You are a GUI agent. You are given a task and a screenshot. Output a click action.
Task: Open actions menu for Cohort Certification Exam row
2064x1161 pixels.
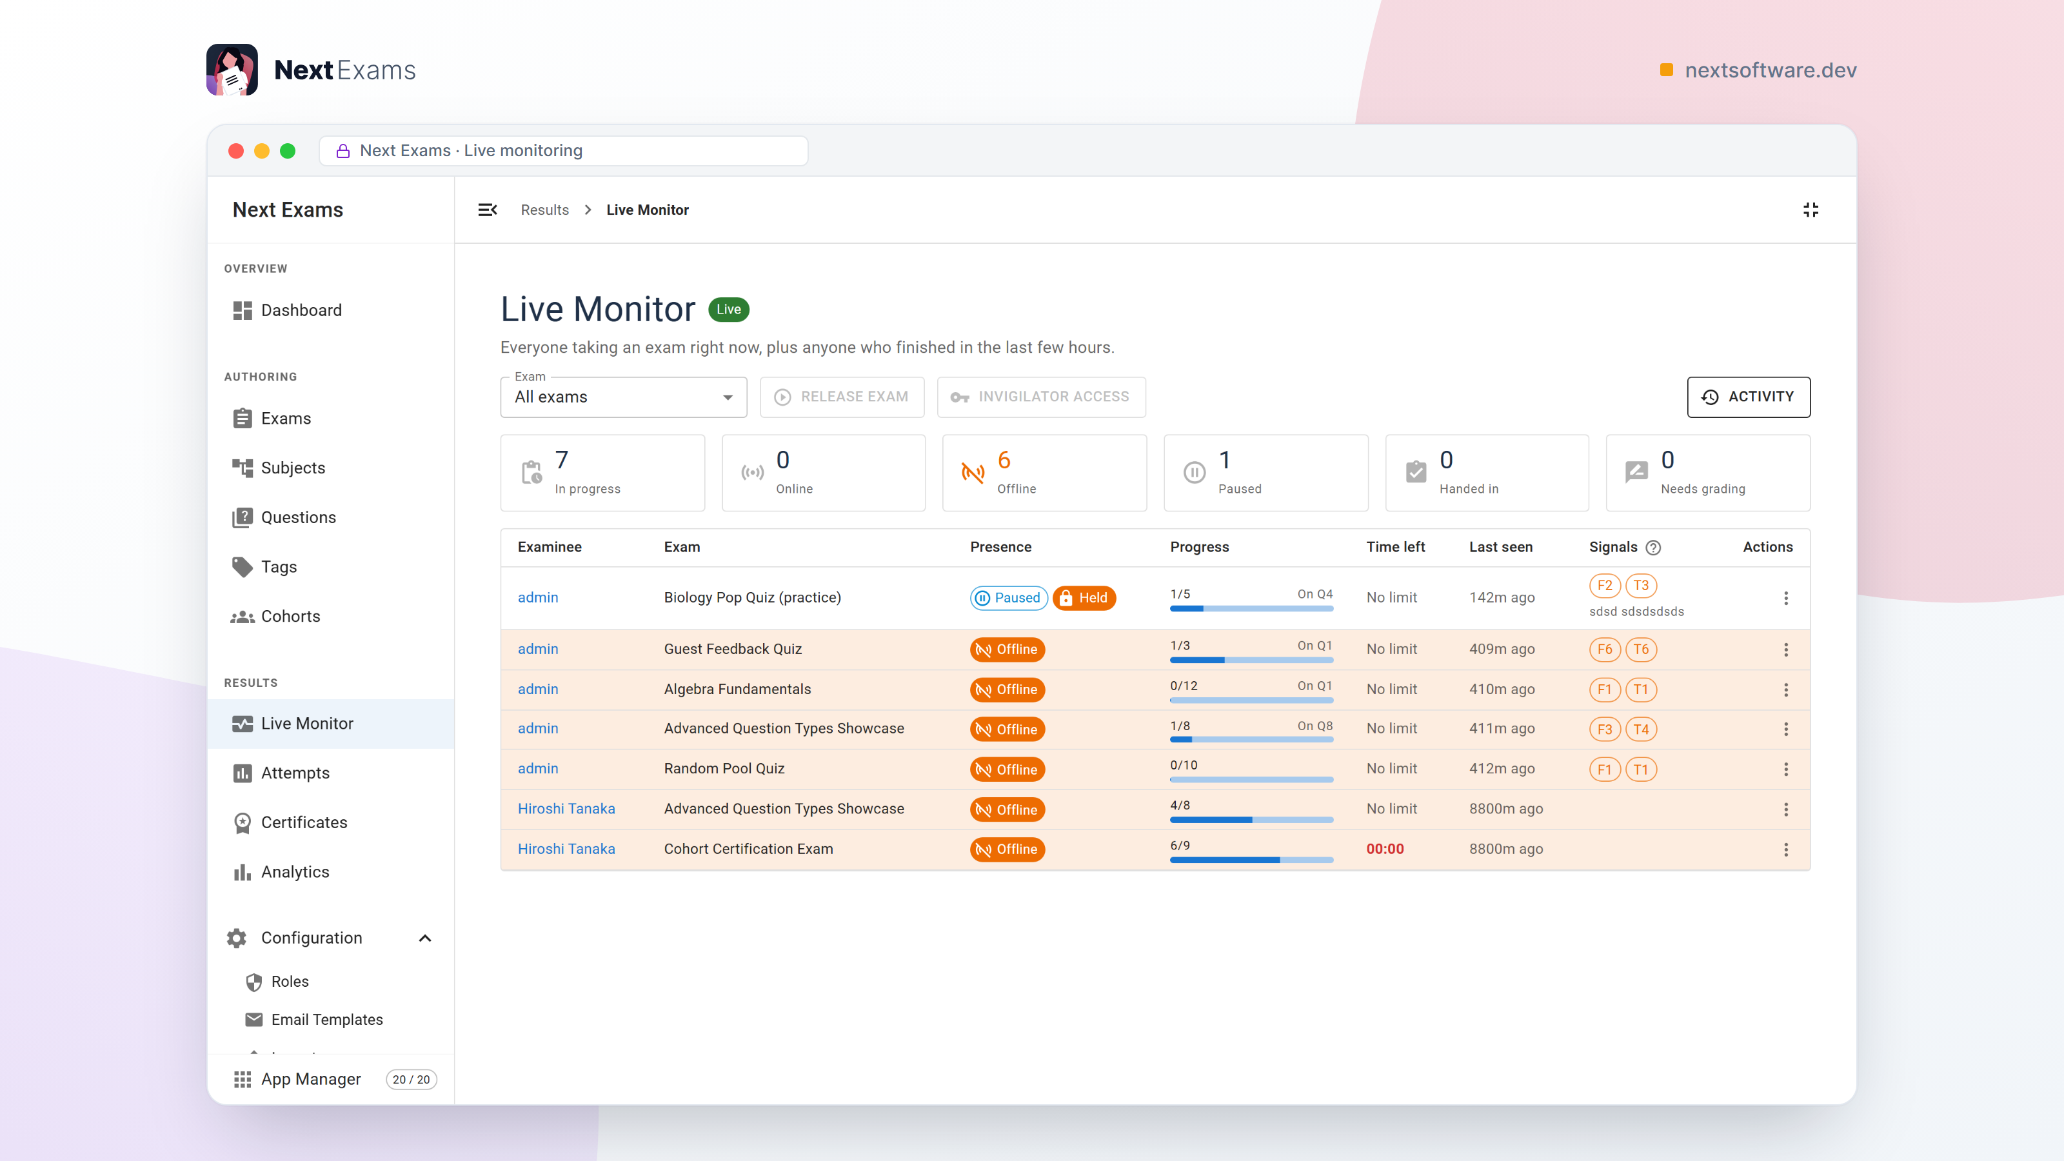click(1785, 849)
